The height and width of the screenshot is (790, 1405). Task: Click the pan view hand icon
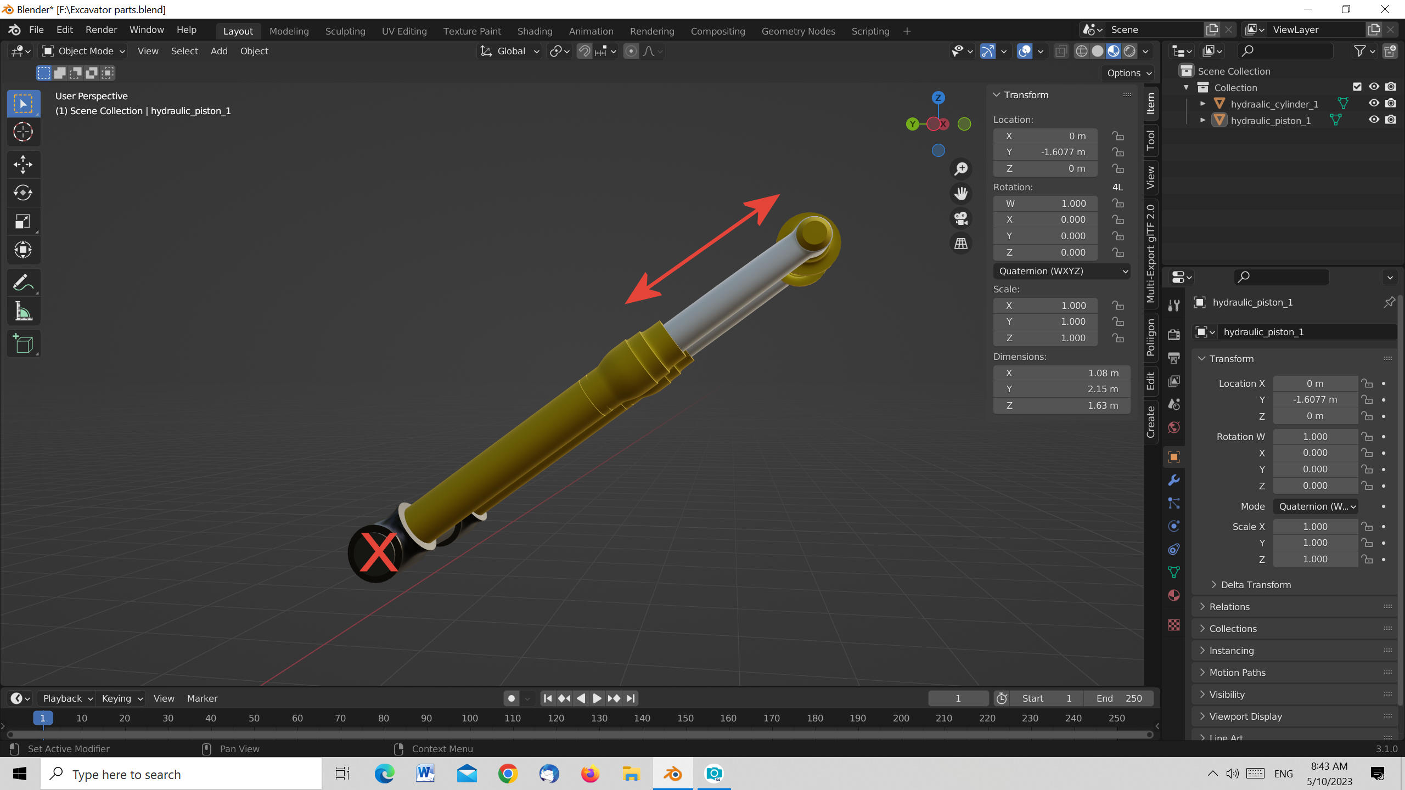pyautogui.click(x=961, y=194)
